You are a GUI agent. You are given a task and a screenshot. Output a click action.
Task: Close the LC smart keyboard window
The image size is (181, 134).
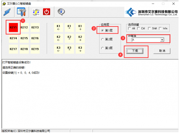[174, 4]
